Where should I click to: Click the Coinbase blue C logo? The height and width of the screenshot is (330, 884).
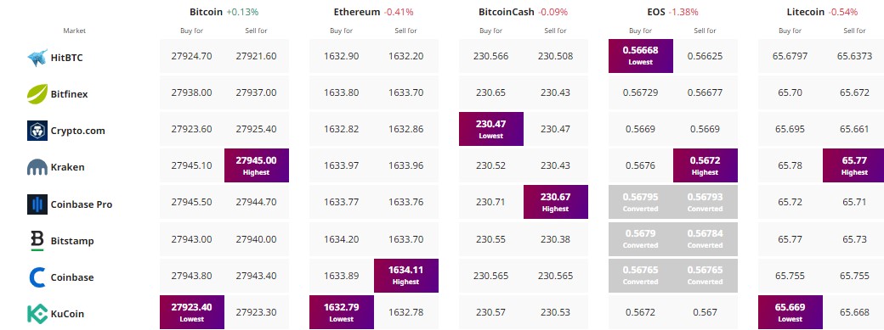pos(37,277)
